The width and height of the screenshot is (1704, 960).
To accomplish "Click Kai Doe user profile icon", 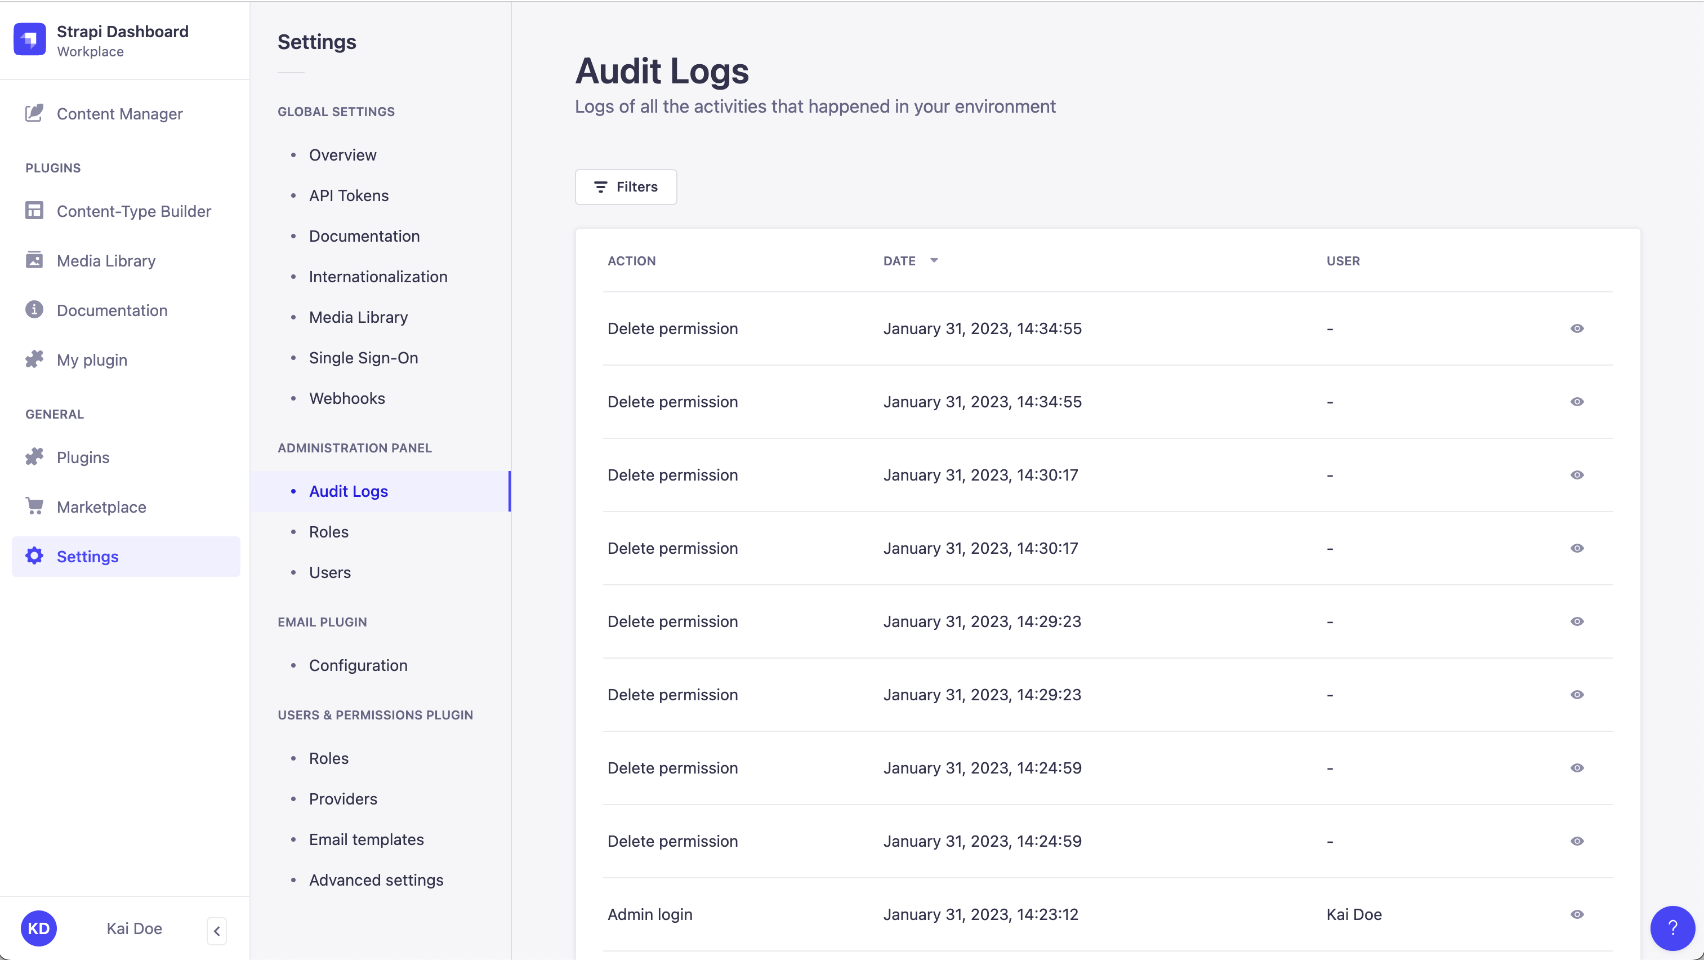I will [x=40, y=928].
